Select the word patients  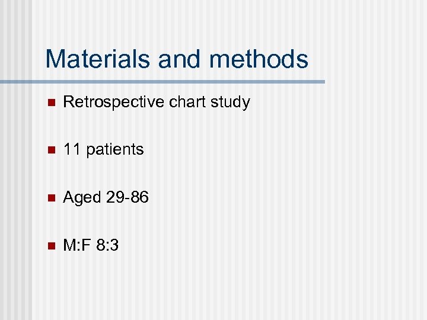coord(115,149)
